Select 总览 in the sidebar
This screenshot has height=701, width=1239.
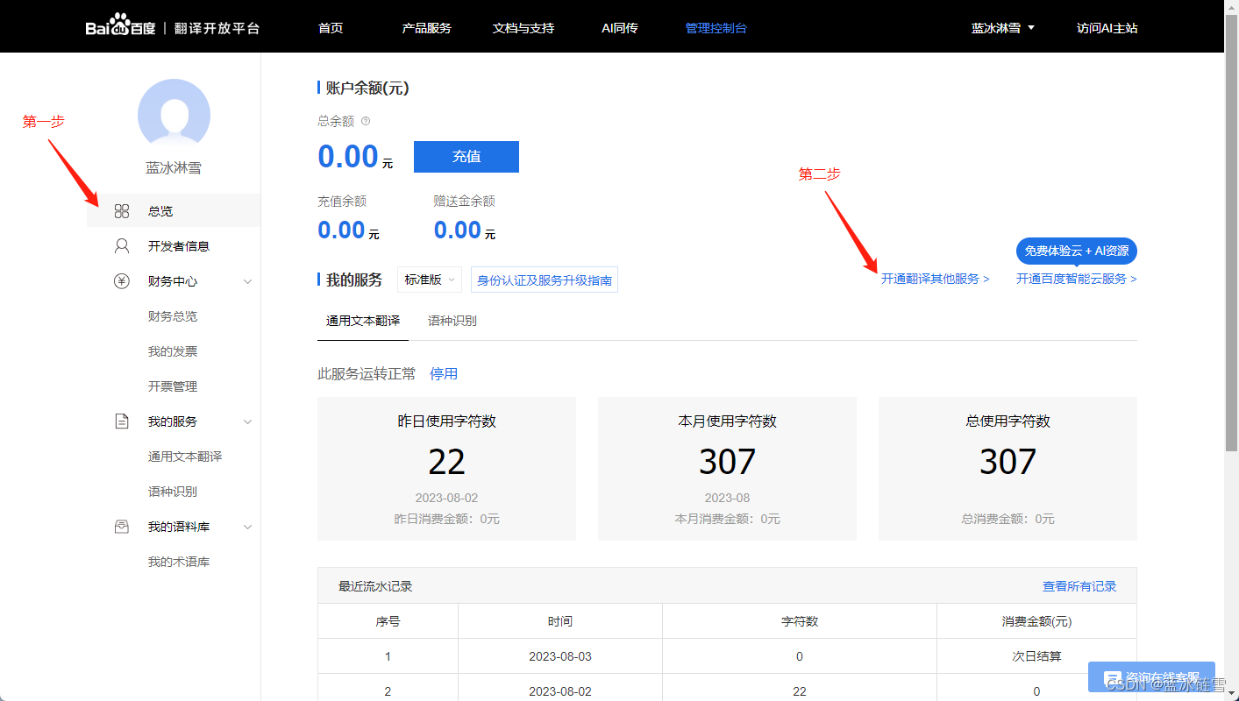pos(174,211)
